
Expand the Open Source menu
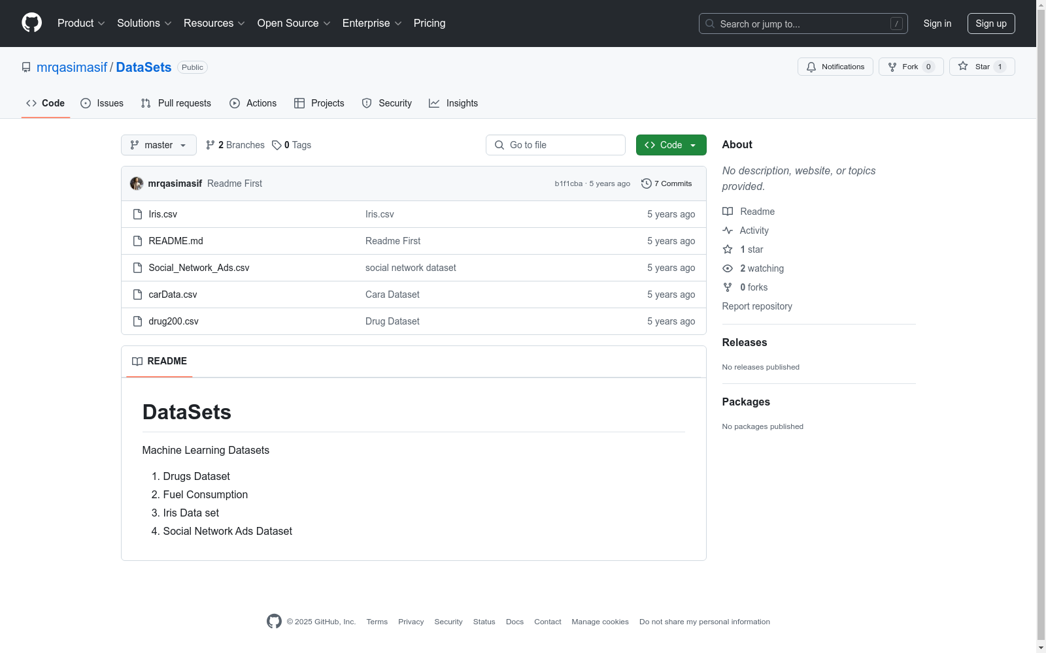coord(294,23)
